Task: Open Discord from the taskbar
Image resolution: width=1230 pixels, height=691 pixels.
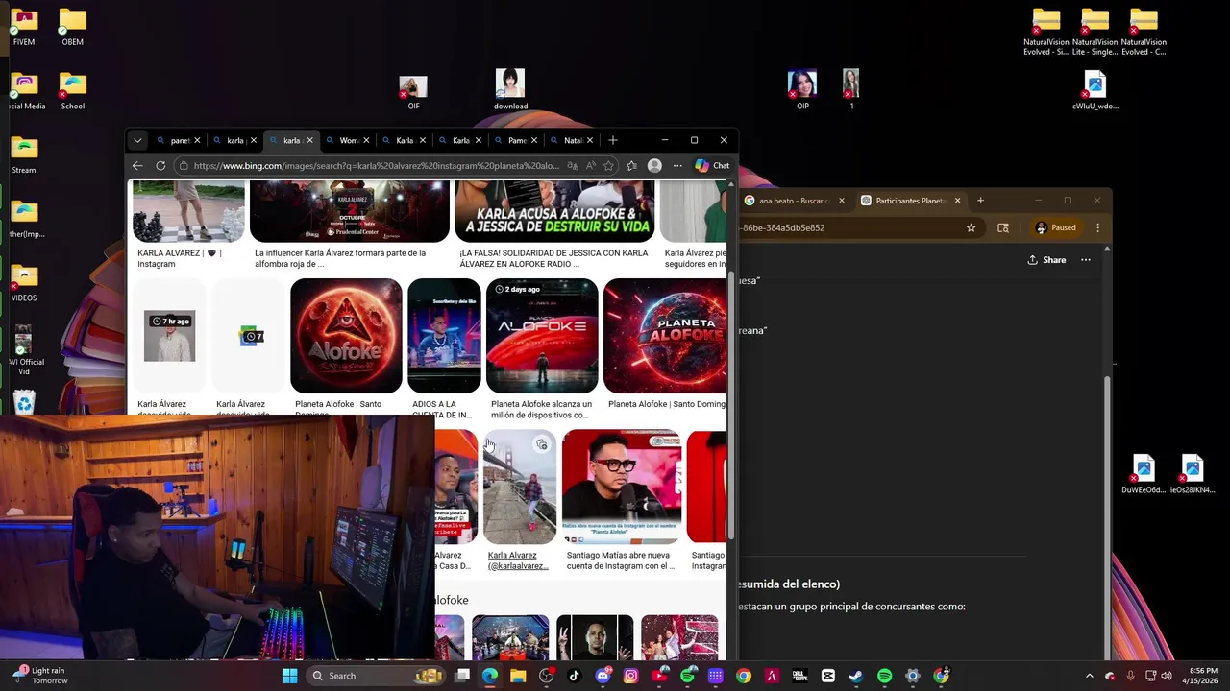Action: pos(603,676)
